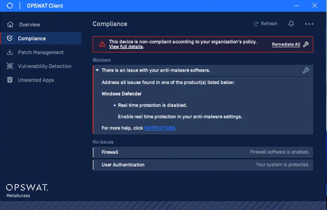
Task: Click the red warning triangle icon
Action: coord(102,44)
